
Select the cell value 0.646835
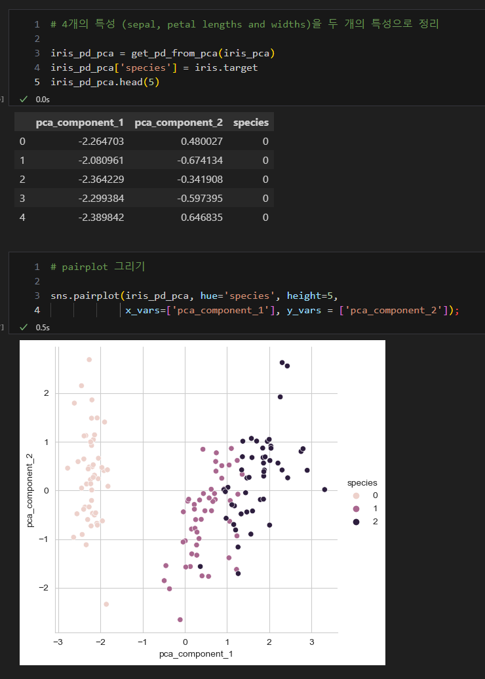click(203, 218)
